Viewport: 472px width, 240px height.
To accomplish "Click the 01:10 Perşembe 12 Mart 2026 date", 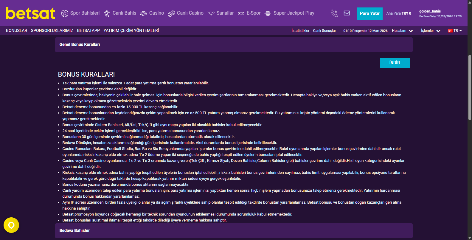I will [x=365, y=31].
